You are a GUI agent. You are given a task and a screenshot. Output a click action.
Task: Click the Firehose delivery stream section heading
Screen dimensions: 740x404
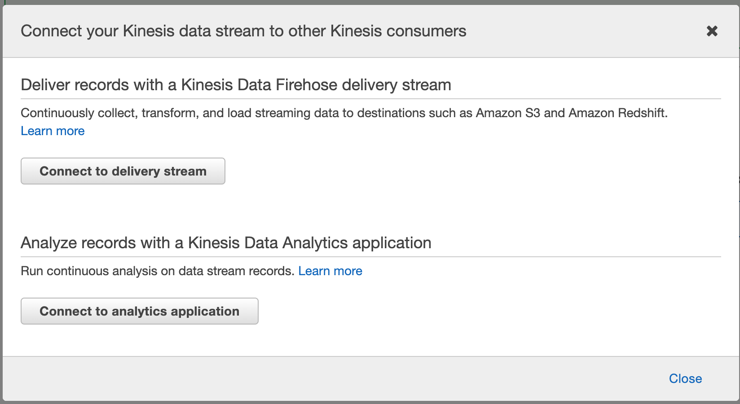coord(236,85)
